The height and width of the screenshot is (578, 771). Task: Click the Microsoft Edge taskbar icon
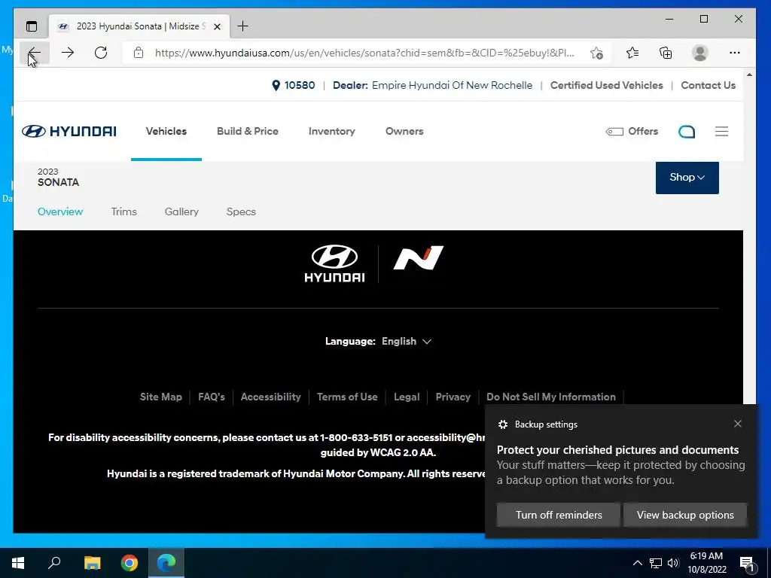click(166, 563)
